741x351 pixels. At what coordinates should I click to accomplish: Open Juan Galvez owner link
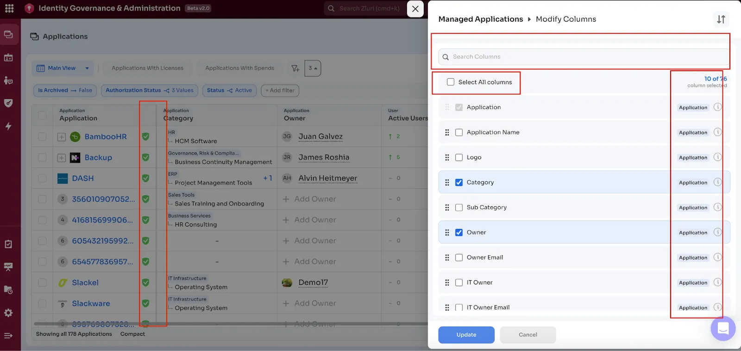point(320,136)
